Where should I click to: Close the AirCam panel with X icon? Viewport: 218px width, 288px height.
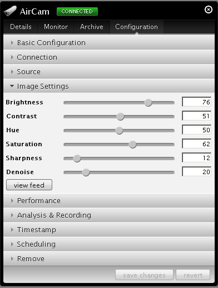[x=209, y=9]
